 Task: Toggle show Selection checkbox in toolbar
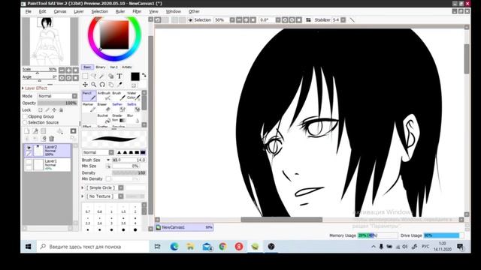point(190,20)
